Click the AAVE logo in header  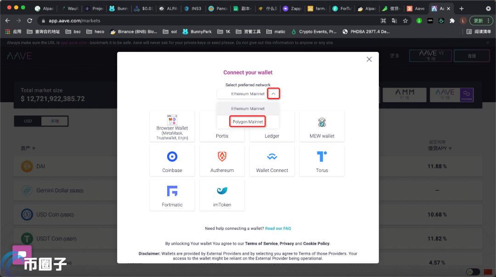[19, 56]
